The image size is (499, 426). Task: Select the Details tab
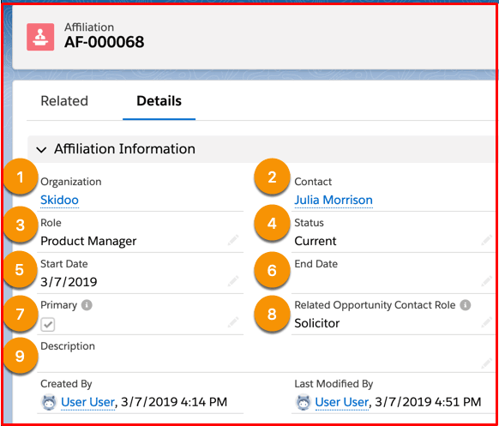[159, 101]
